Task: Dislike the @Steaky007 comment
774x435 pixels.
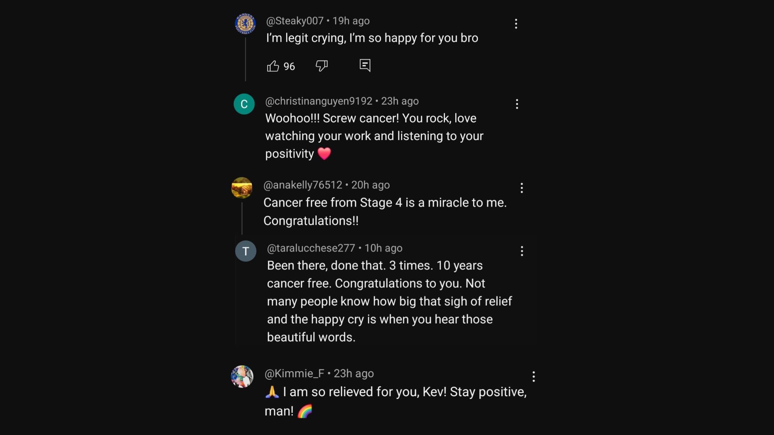Action: [322, 66]
